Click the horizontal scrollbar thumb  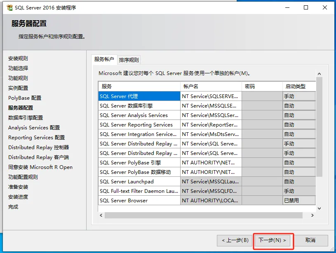204,215
